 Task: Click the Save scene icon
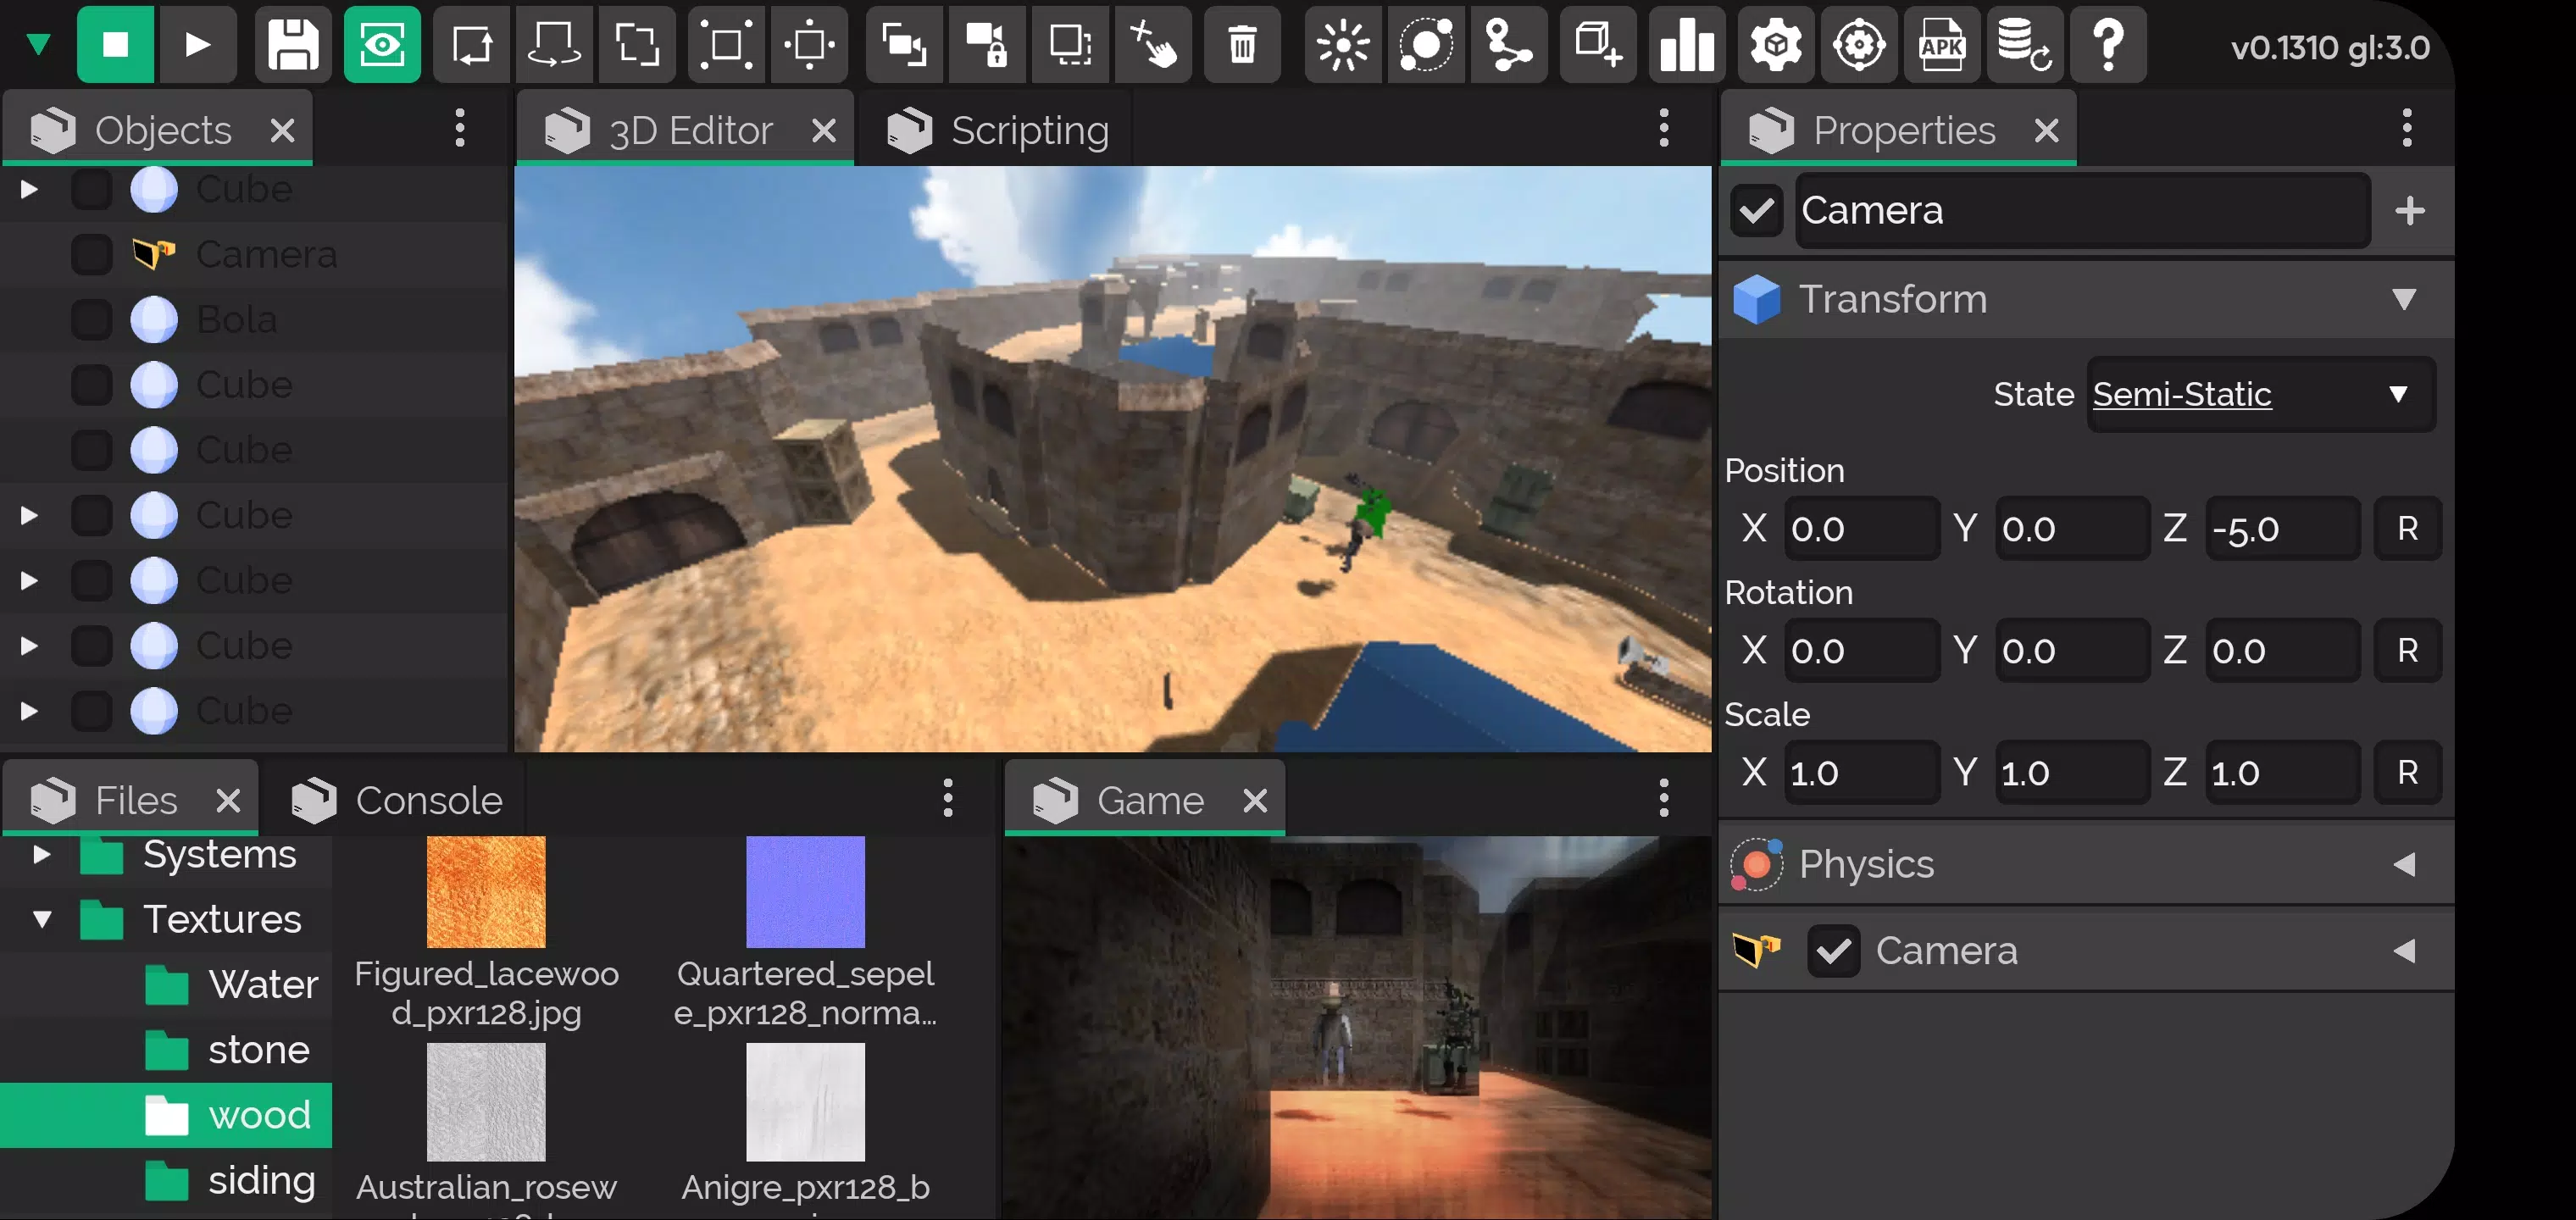[294, 44]
